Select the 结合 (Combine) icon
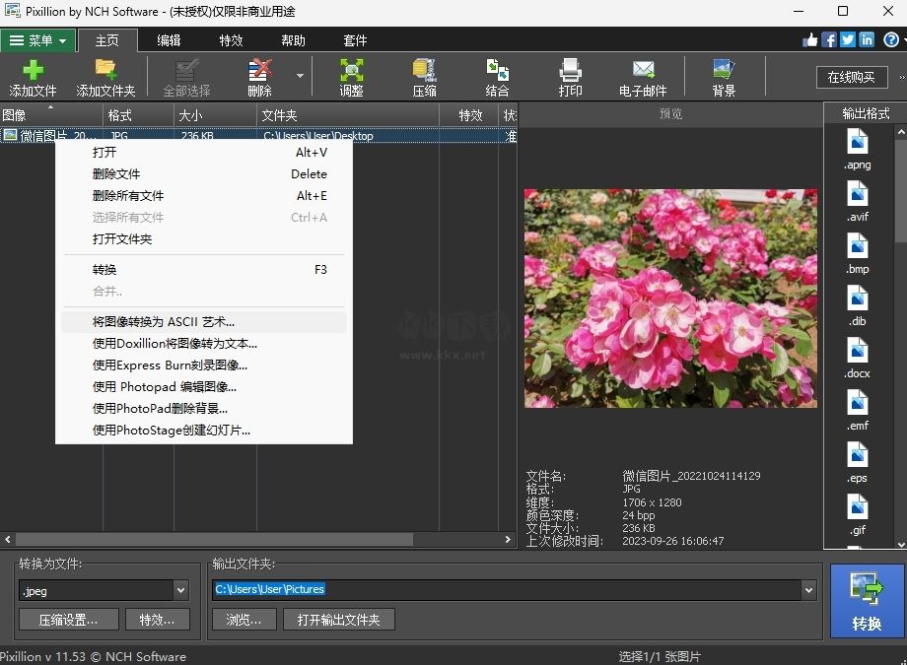This screenshot has height=665, width=907. click(497, 77)
